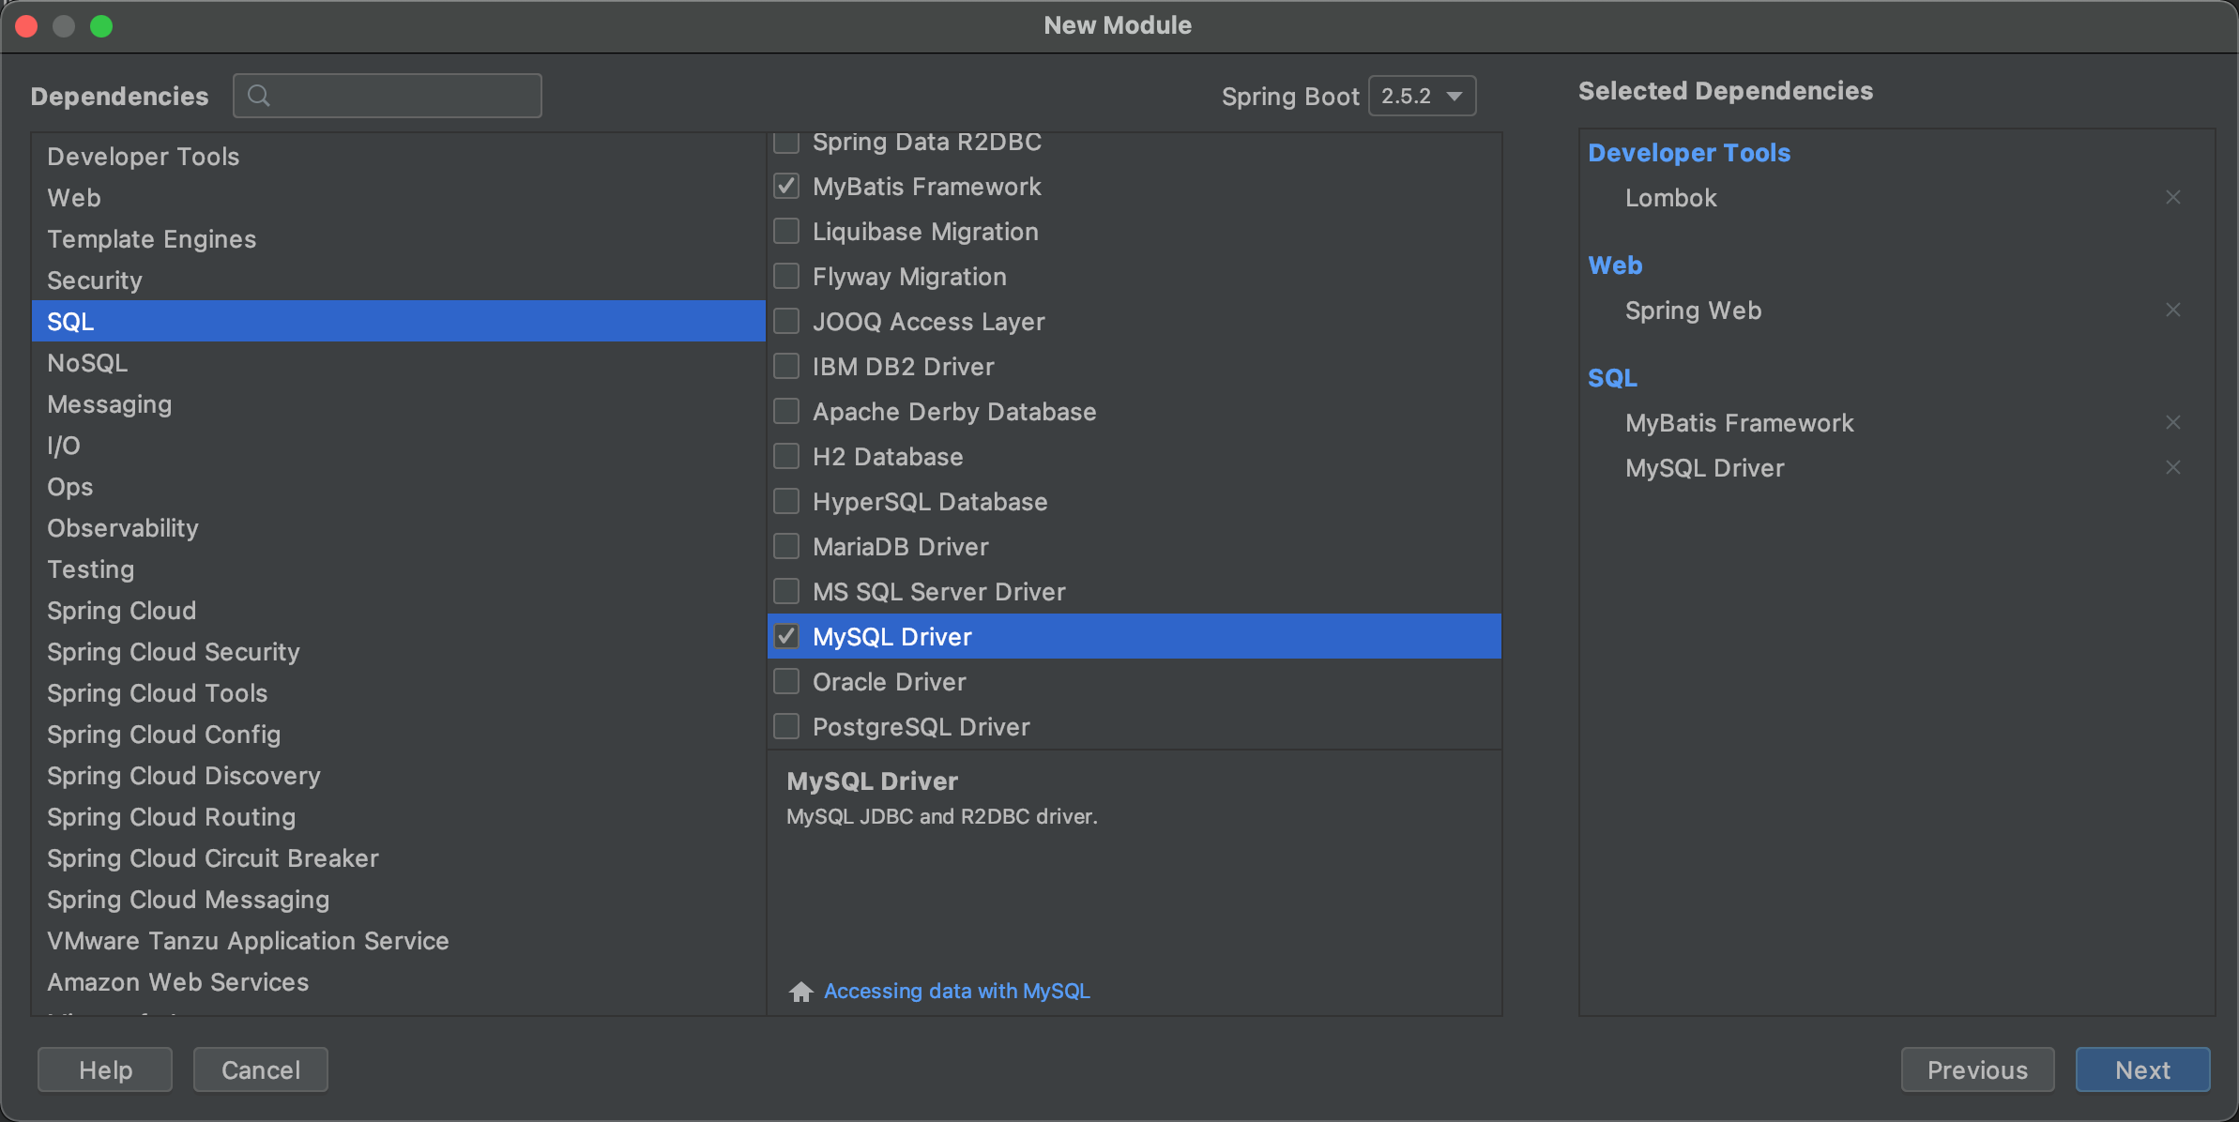Click the green window maximize button
Image resolution: width=2239 pixels, height=1122 pixels.
[101, 26]
